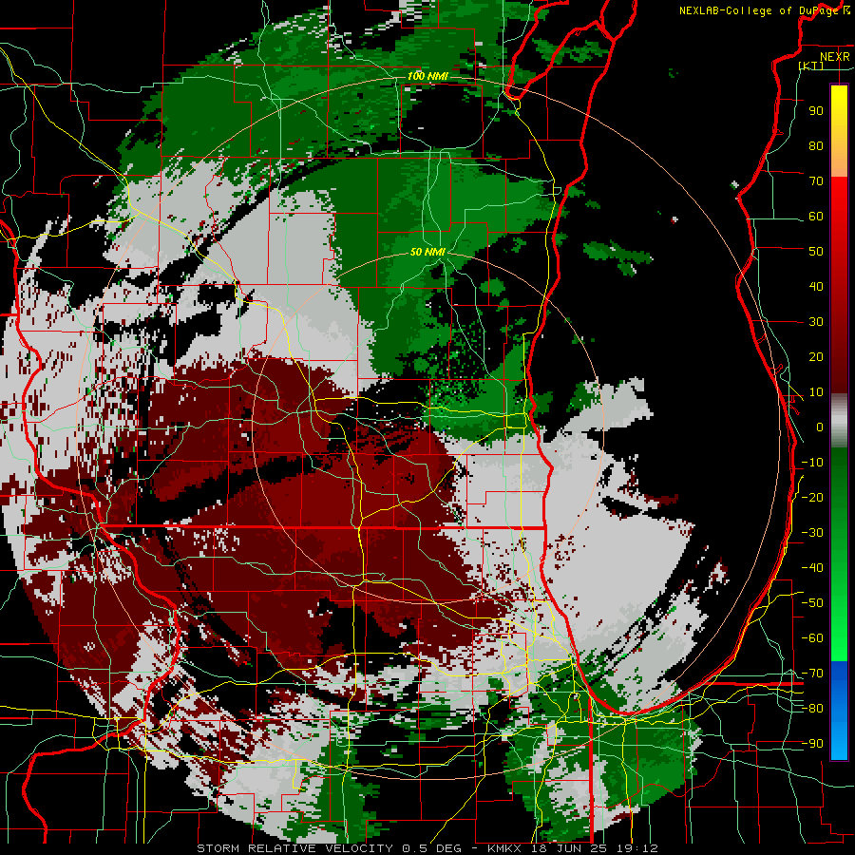Click the 50 NMI range ring label

pos(427,252)
